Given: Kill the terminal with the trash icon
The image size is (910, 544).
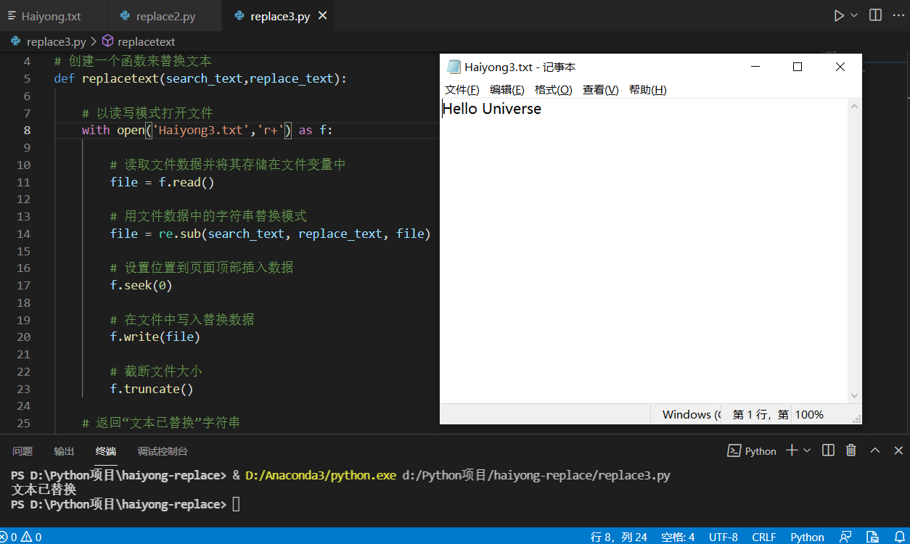Looking at the screenshot, I should click(x=851, y=450).
